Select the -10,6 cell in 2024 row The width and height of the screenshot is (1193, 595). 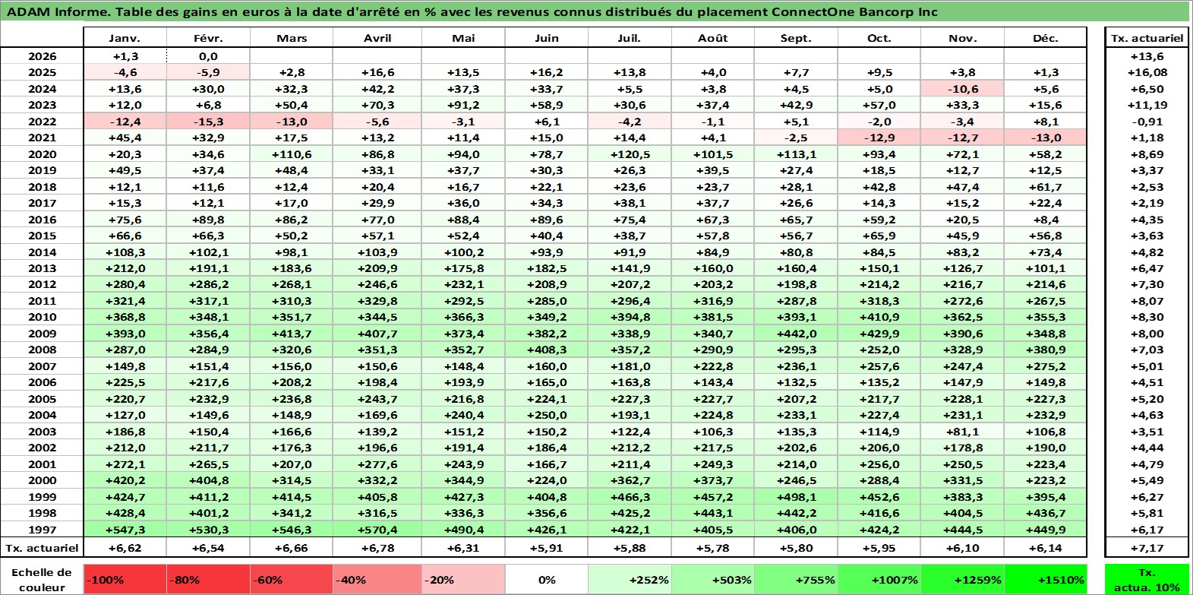coord(963,89)
